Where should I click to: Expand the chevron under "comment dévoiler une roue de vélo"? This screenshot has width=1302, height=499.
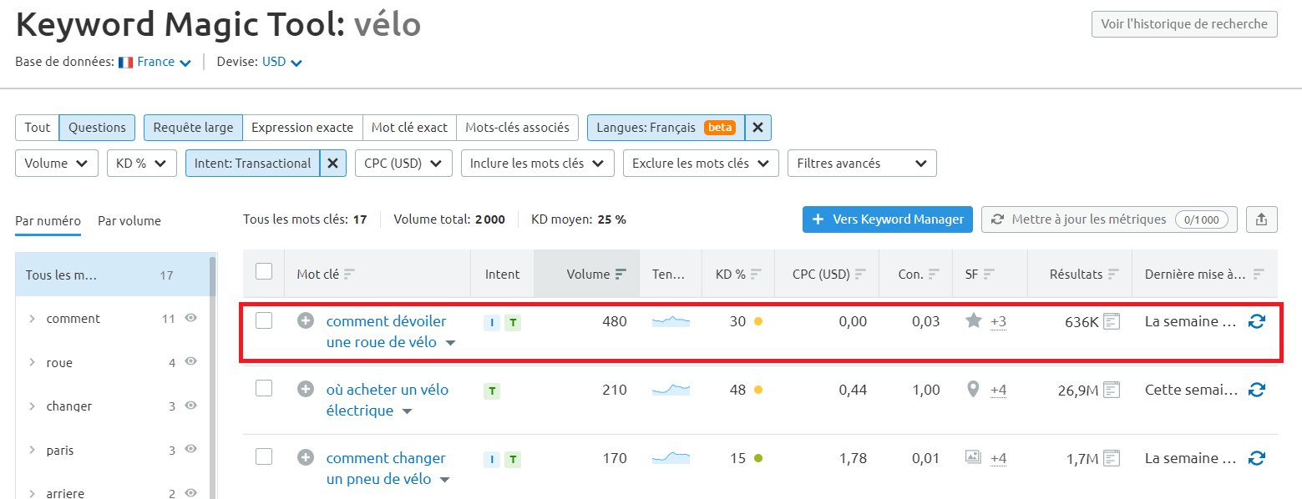point(449,341)
